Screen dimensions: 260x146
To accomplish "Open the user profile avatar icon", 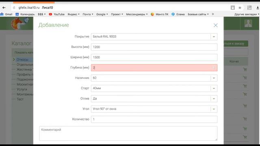I will pyautogui.click(x=248, y=24).
